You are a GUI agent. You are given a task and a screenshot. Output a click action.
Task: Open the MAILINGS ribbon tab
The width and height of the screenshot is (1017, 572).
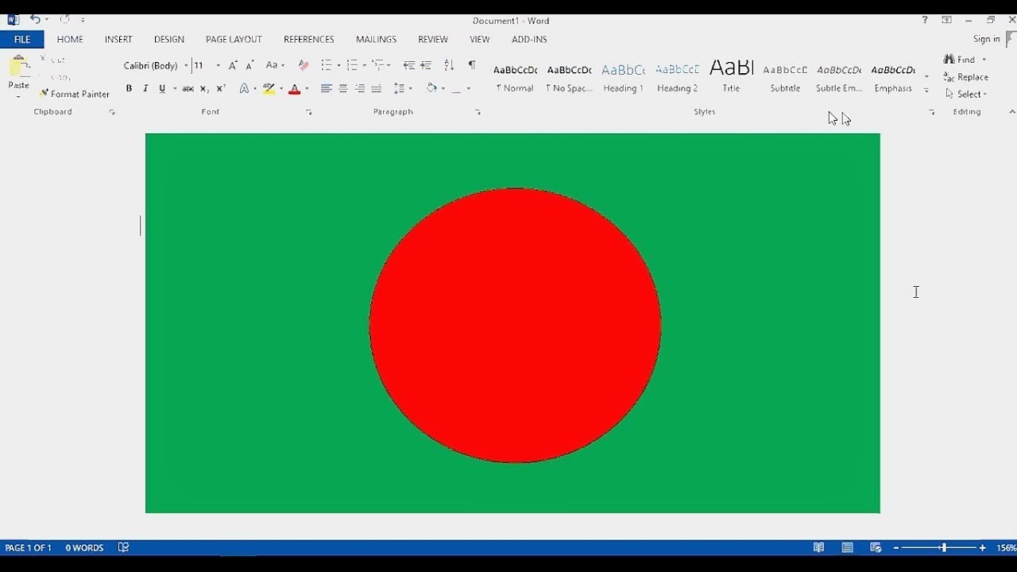(x=375, y=39)
